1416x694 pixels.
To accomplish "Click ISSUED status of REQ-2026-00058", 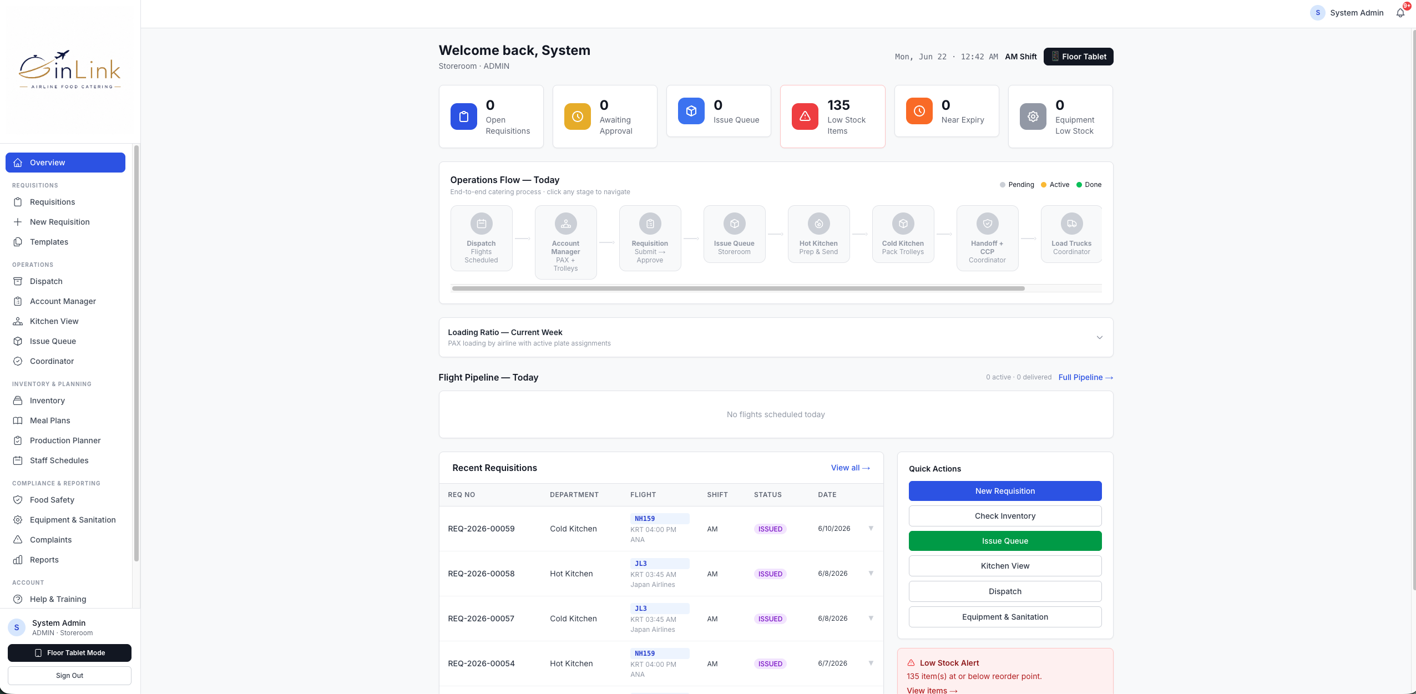I will pos(770,574).
